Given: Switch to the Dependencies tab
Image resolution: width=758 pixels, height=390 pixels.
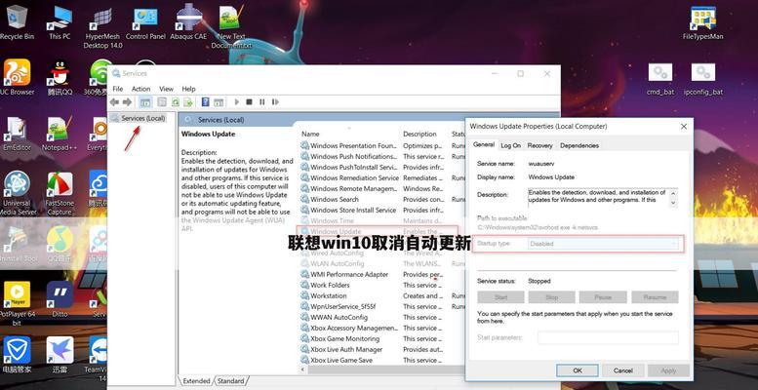Looking at the screenshot, I should coord(579,145).
